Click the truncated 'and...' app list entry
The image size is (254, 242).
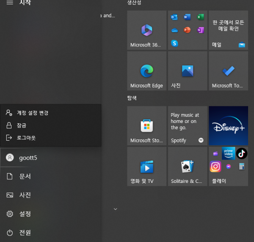[x=108, y=16]
